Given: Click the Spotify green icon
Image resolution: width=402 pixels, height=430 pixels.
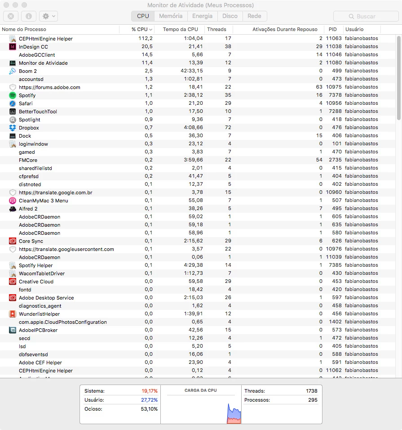Looking at the screenshot, I should pyautogui.click(x=12, y=95).
